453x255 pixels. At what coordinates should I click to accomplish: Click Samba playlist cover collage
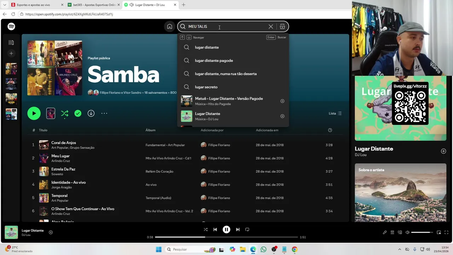[55, 68]
